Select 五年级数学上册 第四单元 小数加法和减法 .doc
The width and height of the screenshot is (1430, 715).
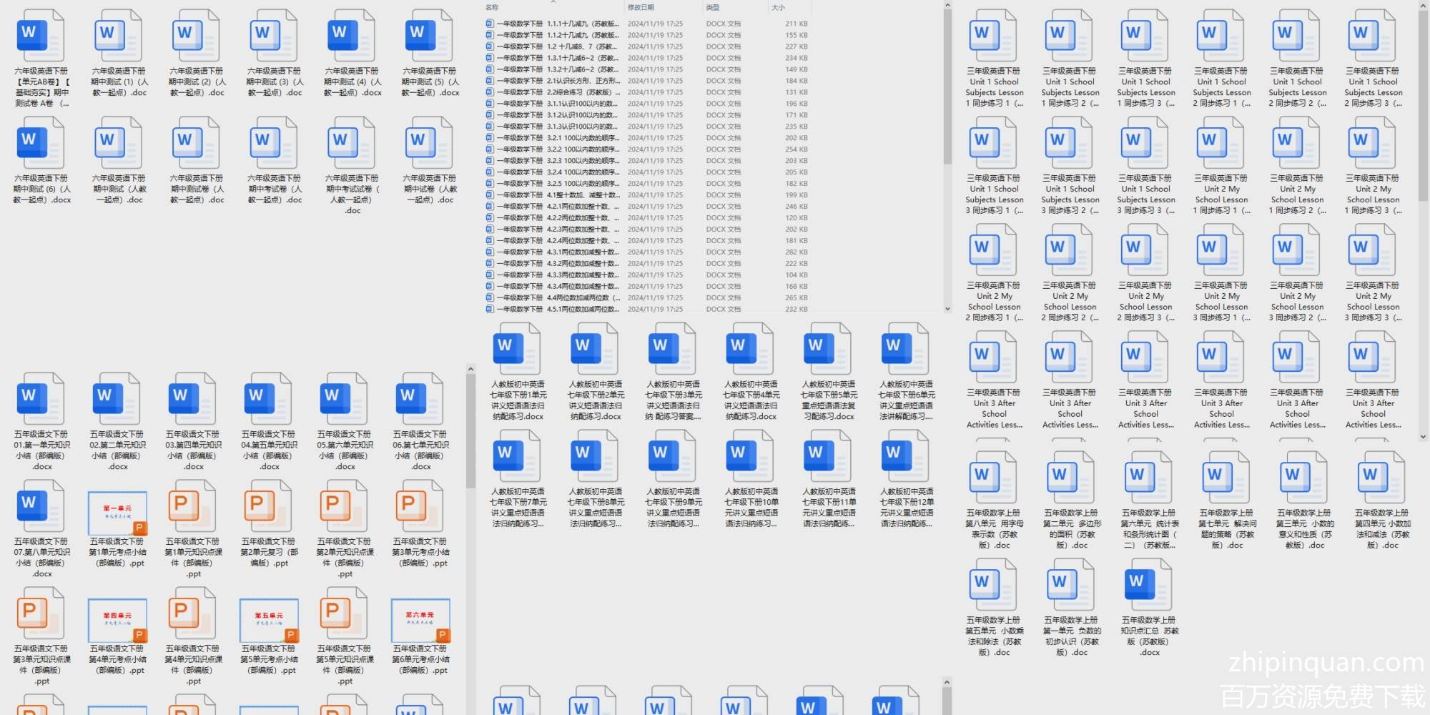click(x=1381, y=500)
